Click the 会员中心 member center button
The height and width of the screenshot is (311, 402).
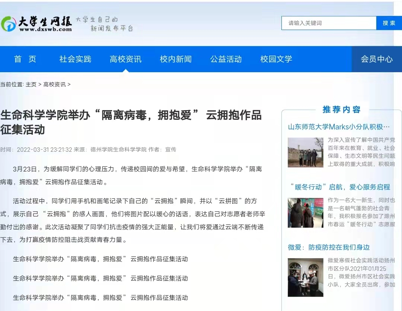(376, 59)
